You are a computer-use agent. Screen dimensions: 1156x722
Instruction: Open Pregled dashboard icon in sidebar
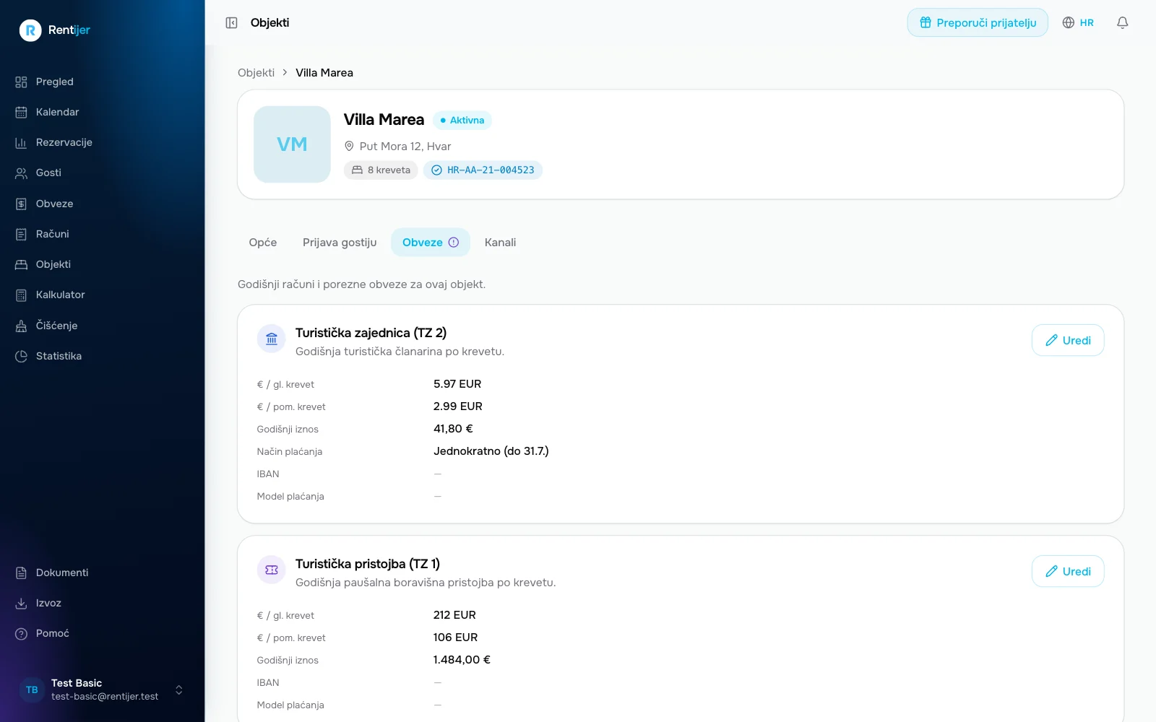[21, 82]
